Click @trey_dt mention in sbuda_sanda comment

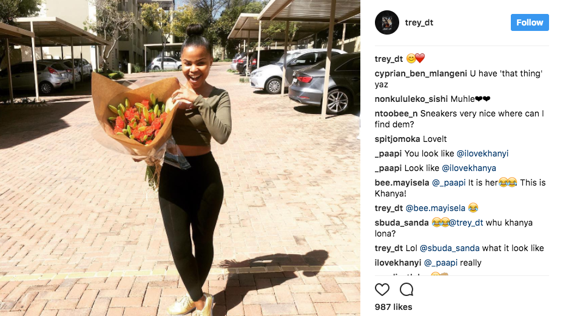coord(466,223)
